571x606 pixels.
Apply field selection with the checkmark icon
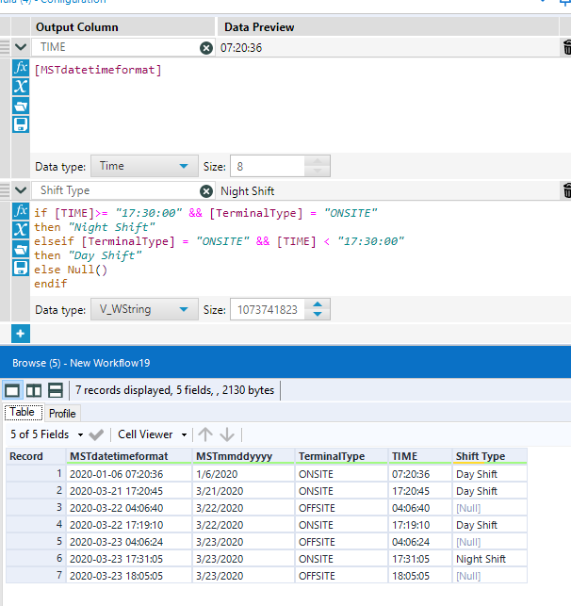tap(95, 434)
